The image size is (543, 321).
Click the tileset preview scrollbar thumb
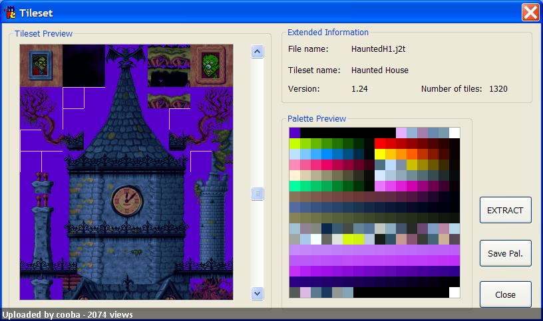point(257,193)
